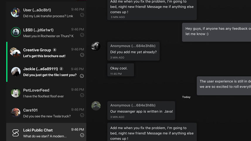The image size is (251, 141).
Task: Open the Loki Public Chat logo icon
Action: 16,133
